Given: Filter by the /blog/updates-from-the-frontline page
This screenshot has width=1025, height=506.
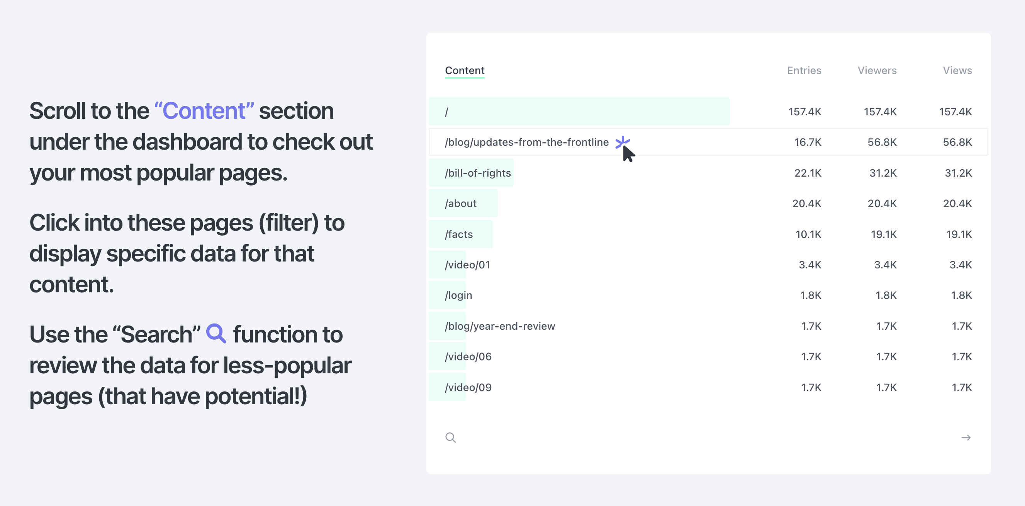Looking at the screenshot, I should [x=526, y=142].
